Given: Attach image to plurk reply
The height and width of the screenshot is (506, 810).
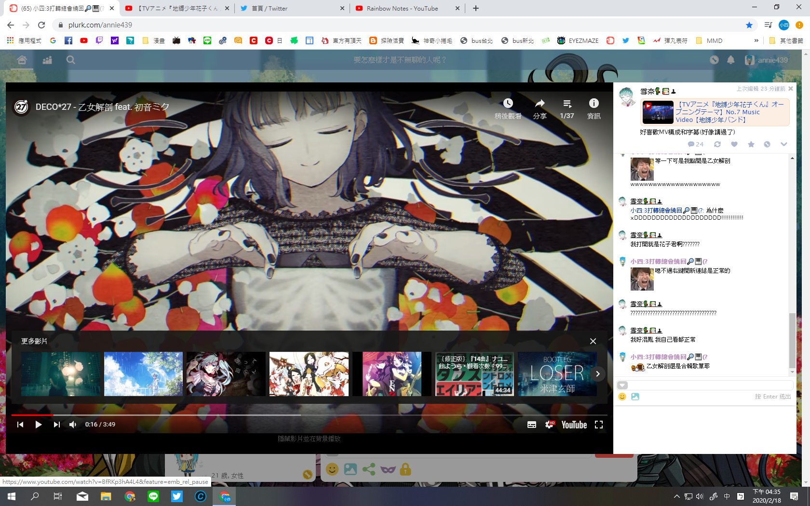Looking at the screenshot, I should tap(635, 397).
